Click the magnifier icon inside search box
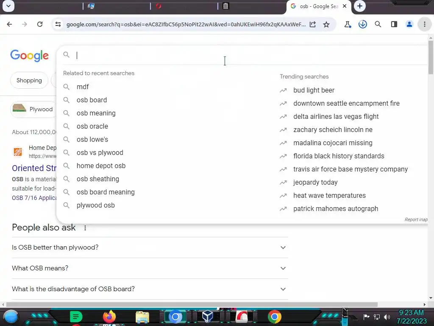 (67, 55)
